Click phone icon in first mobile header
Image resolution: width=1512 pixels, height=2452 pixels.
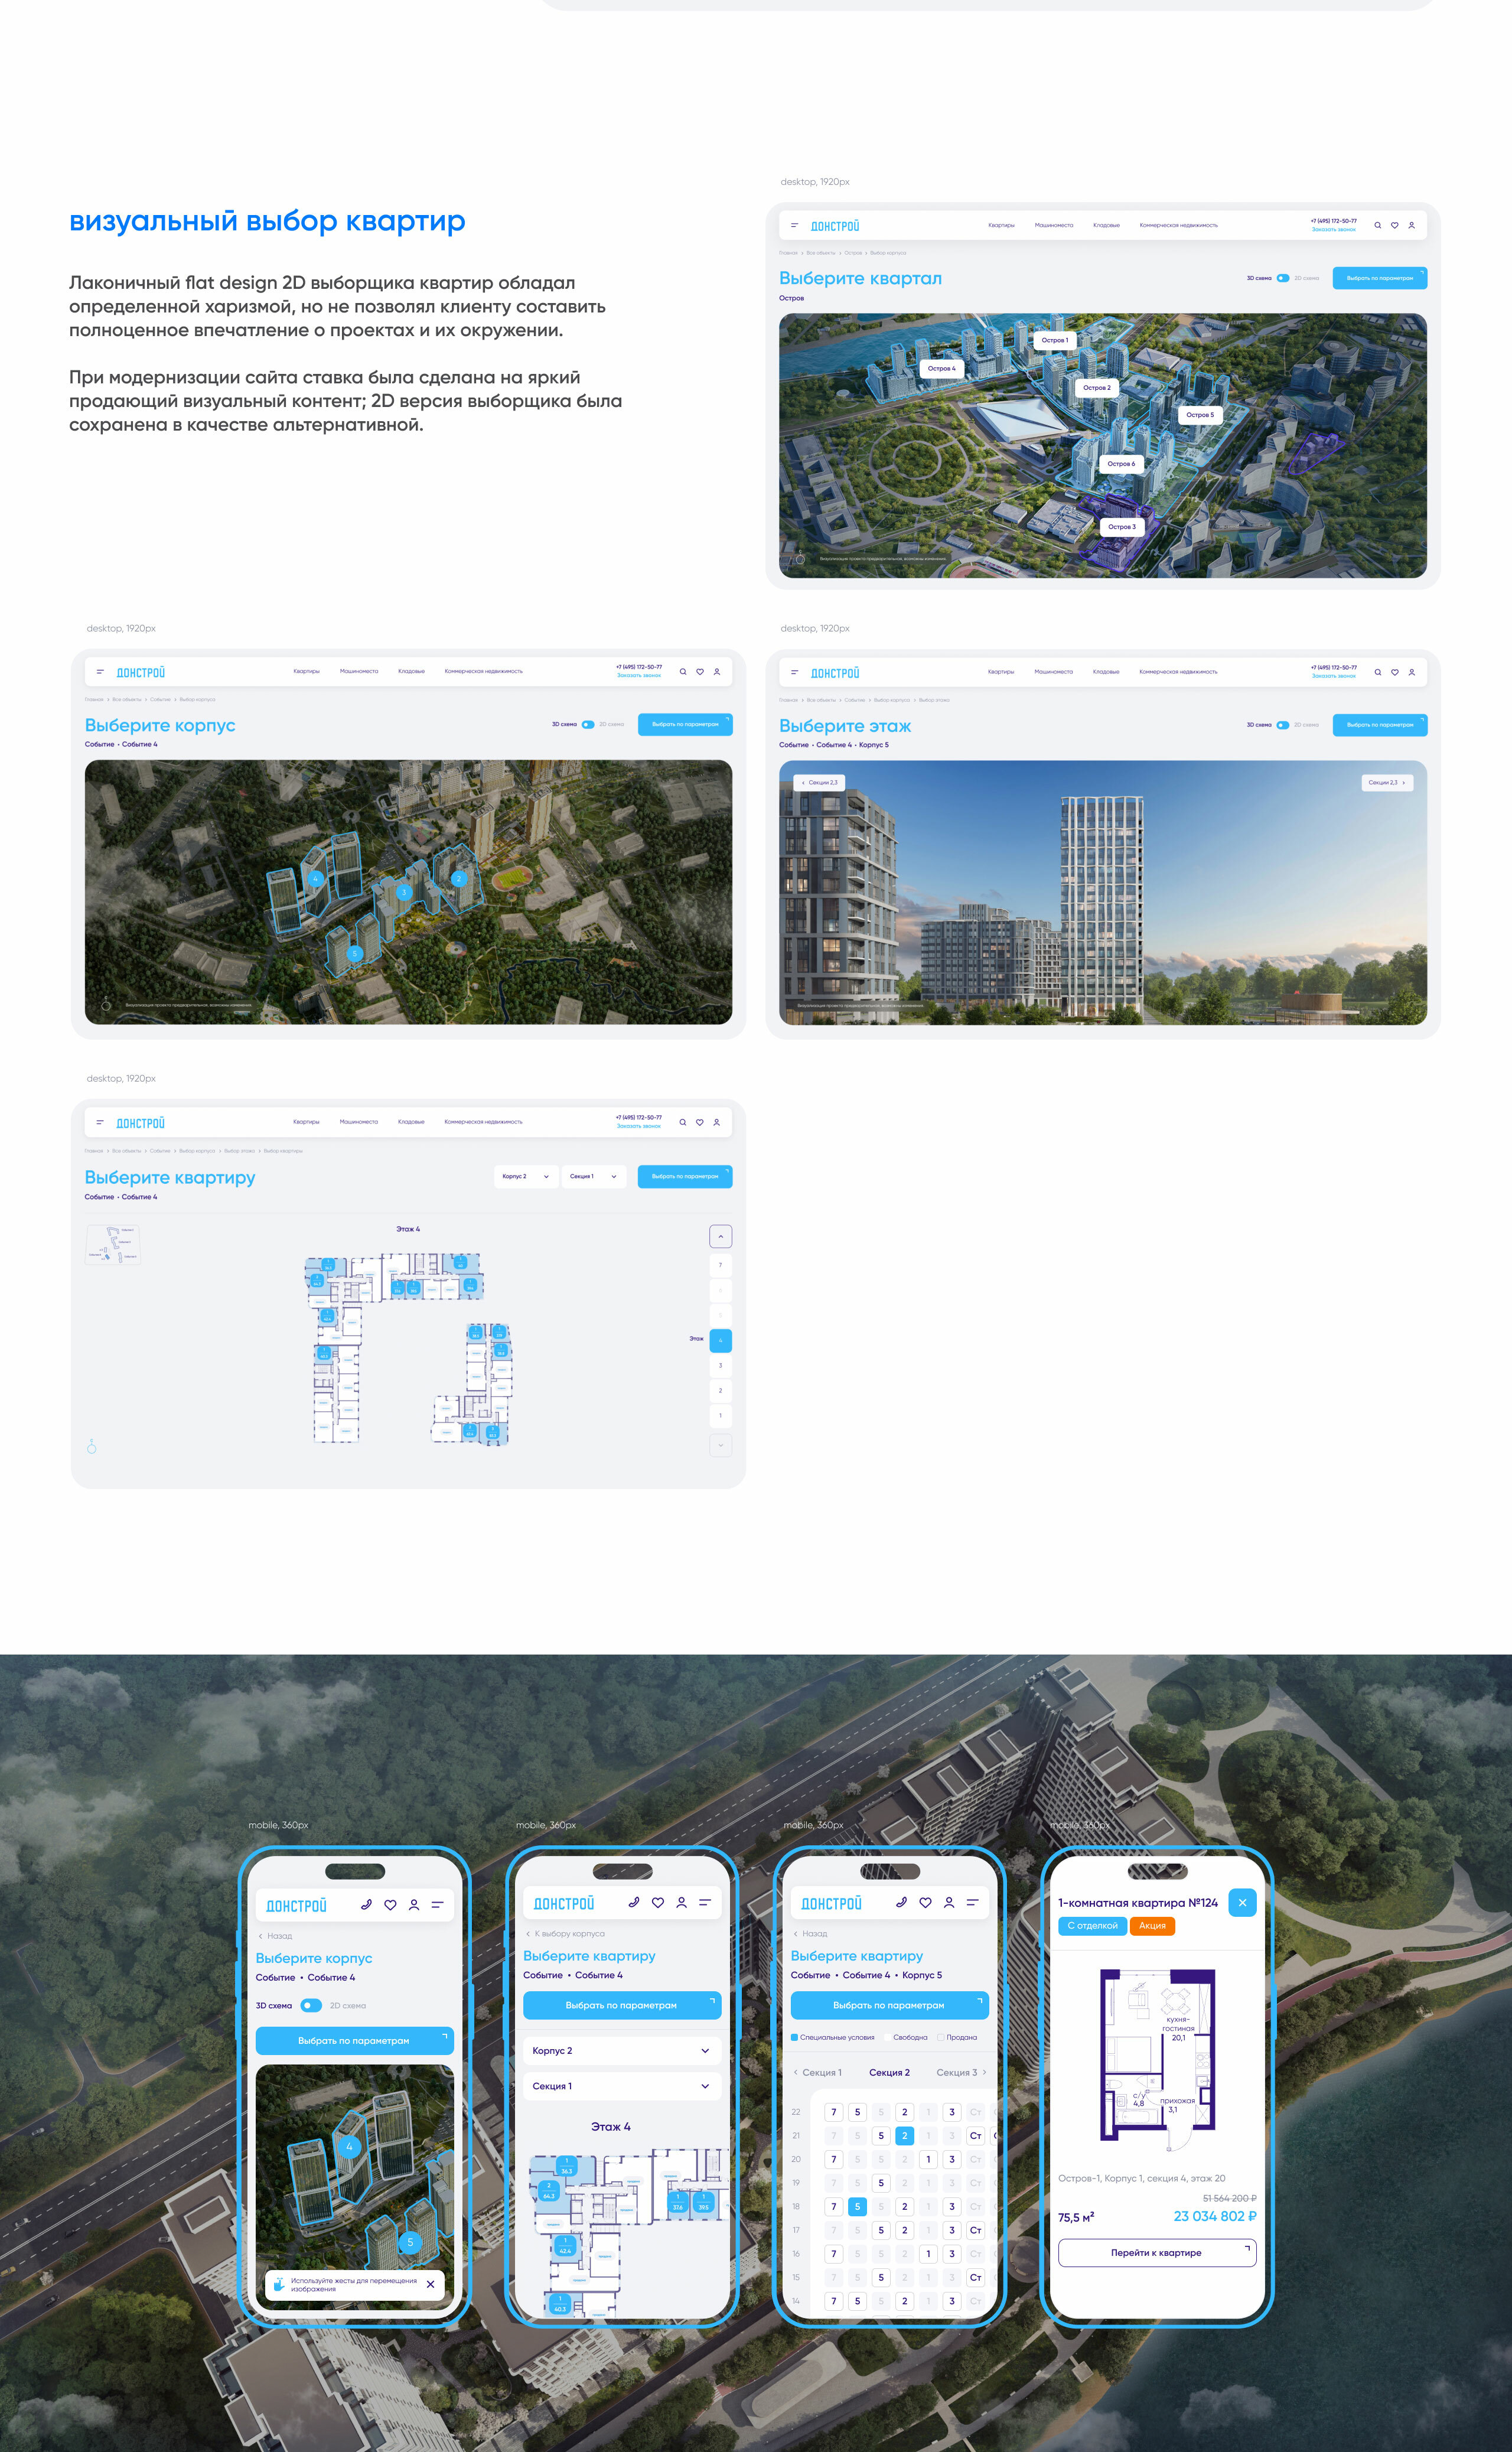(x=366, y=1905)
